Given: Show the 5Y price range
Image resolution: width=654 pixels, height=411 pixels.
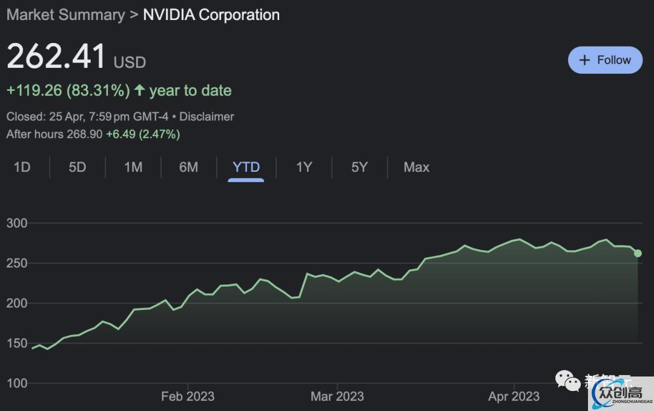Looking at the screenshot, I should point(360,167).
